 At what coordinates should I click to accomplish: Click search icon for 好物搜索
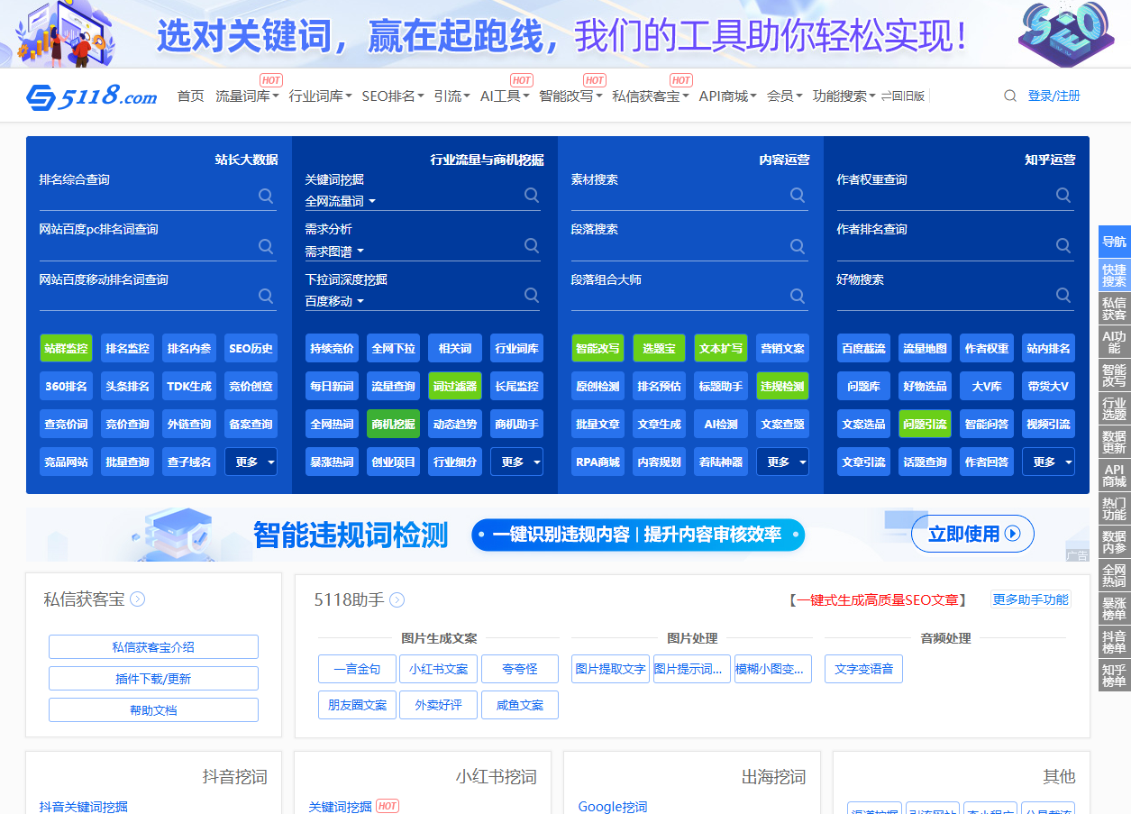coord(1063,296)
